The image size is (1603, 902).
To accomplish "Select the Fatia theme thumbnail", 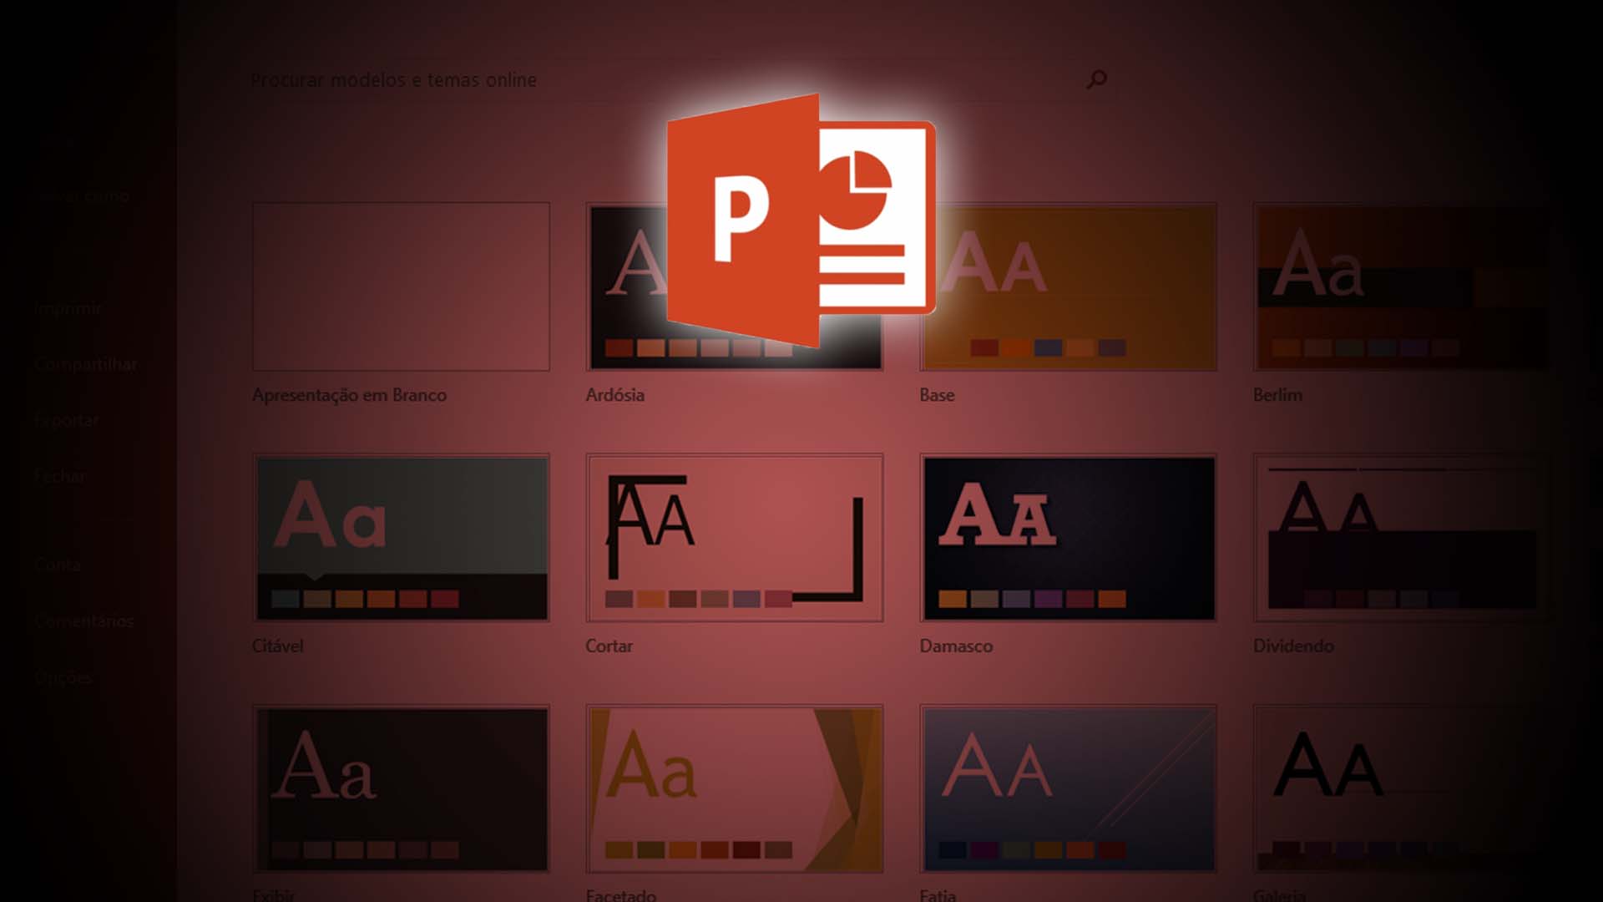I will 1068,789.
